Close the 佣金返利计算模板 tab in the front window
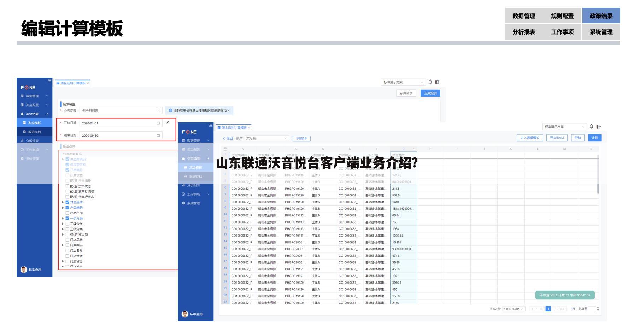Screen dimensions: 632x327 [249, 128]
